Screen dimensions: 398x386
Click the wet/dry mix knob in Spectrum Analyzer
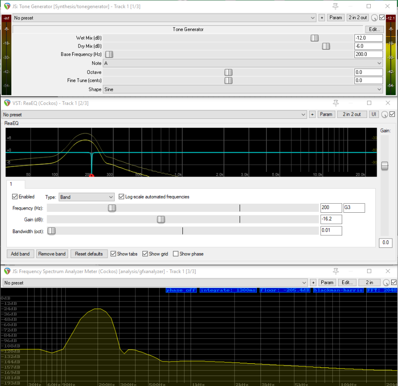coord(386,283)
